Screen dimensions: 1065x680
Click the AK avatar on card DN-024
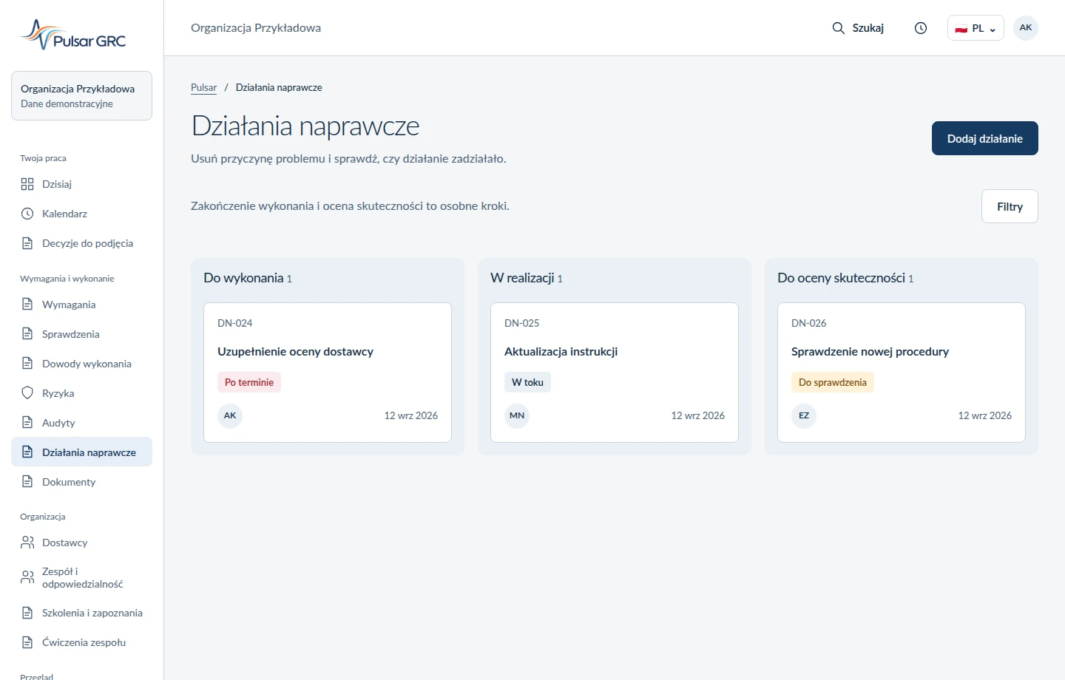click(230, 415)
